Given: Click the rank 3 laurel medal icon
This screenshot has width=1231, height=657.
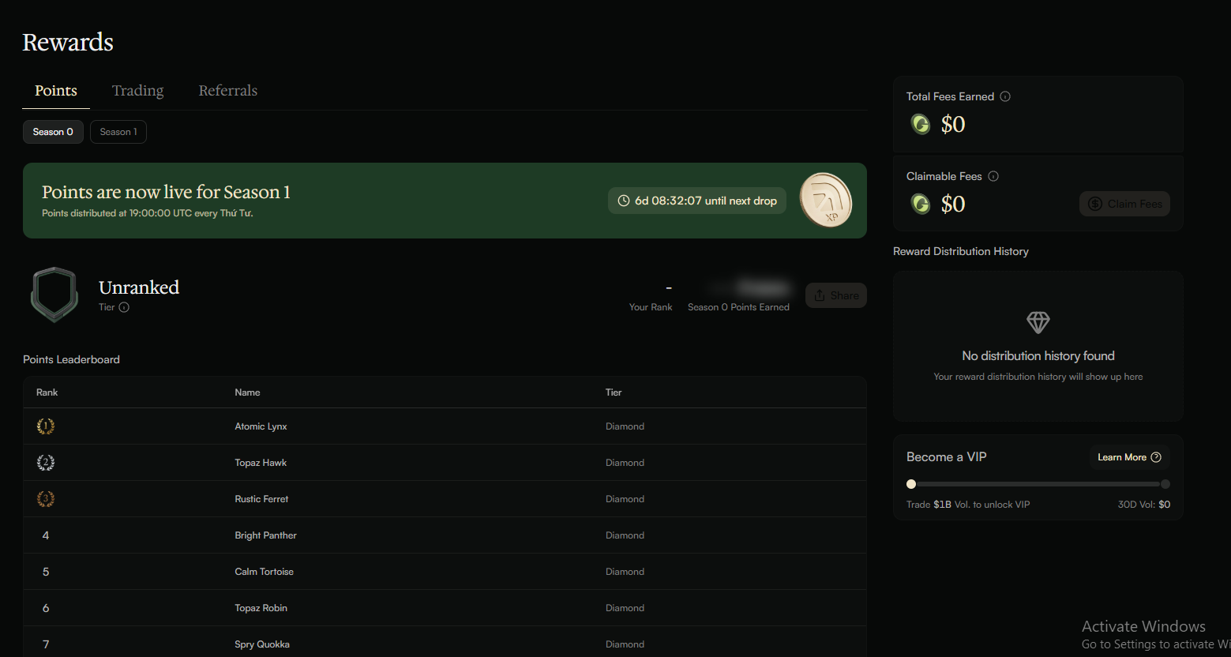Looking at the screenshot, I should 46,499.
